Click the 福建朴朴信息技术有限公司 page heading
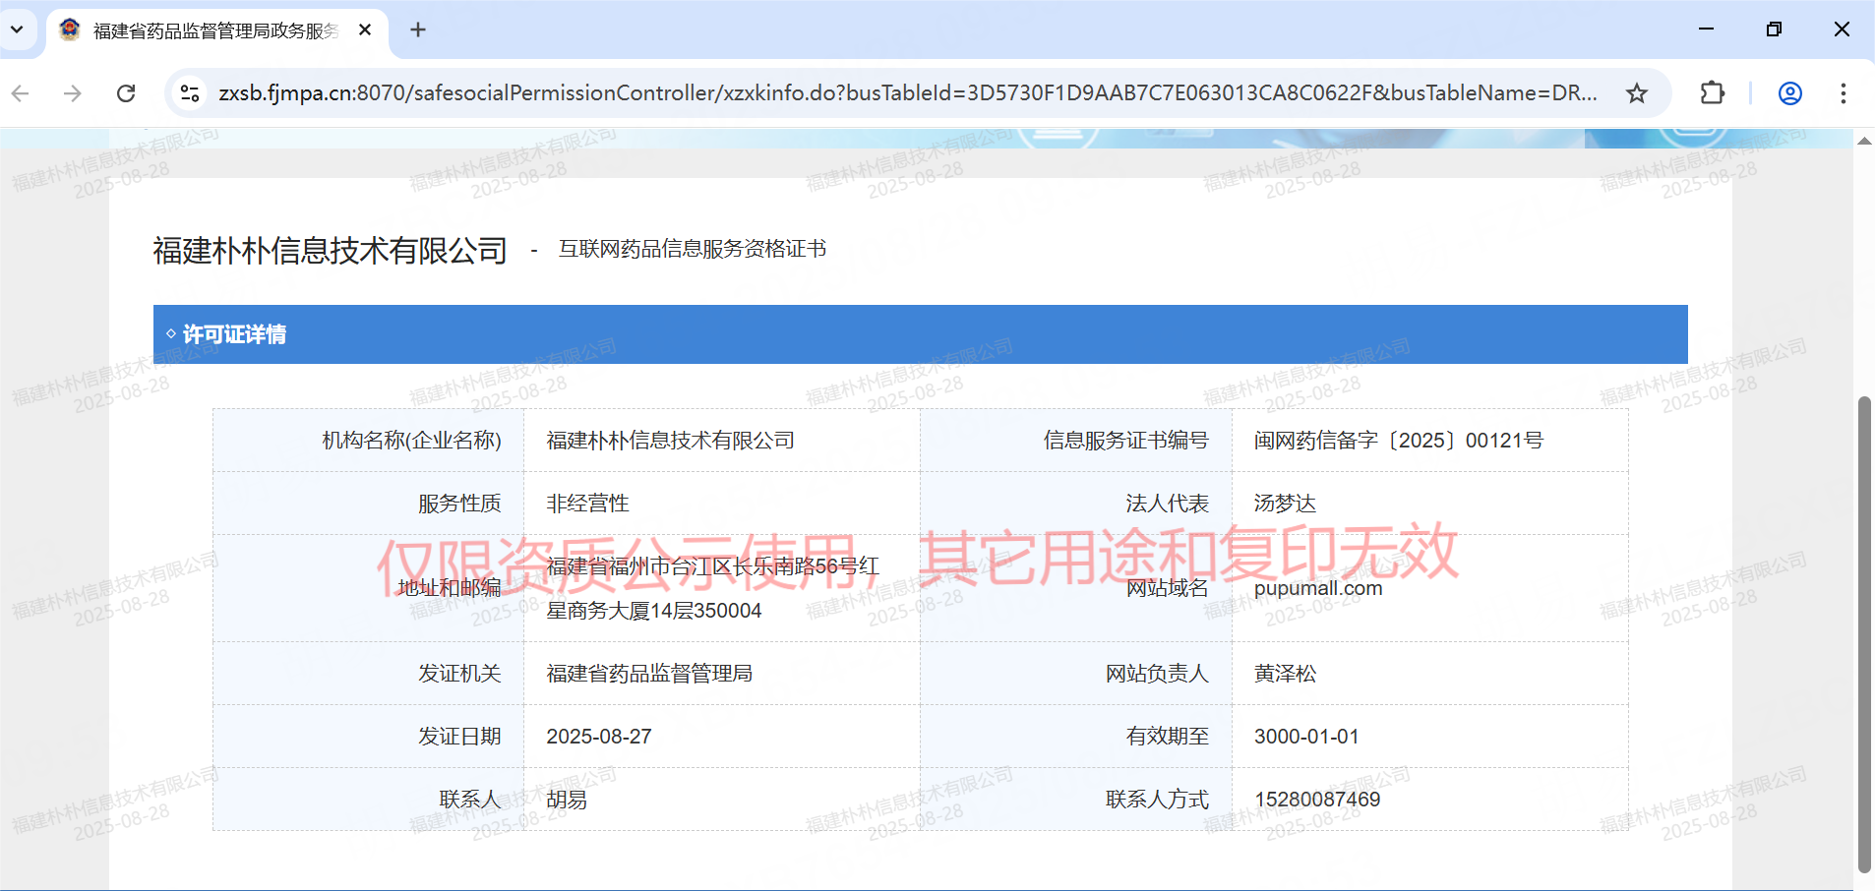 (330, 251)
